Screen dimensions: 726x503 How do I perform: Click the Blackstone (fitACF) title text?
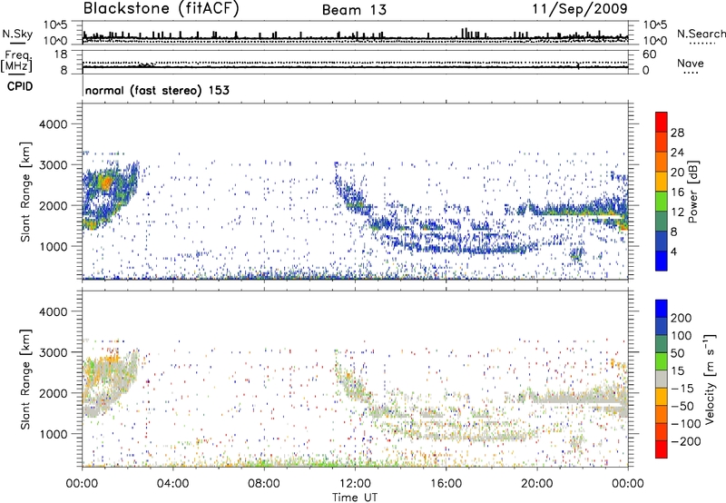(161, 9)
